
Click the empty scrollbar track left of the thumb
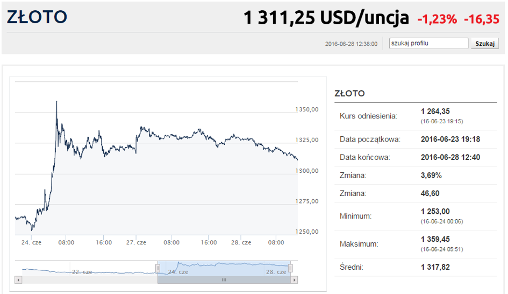click(90, 279)
